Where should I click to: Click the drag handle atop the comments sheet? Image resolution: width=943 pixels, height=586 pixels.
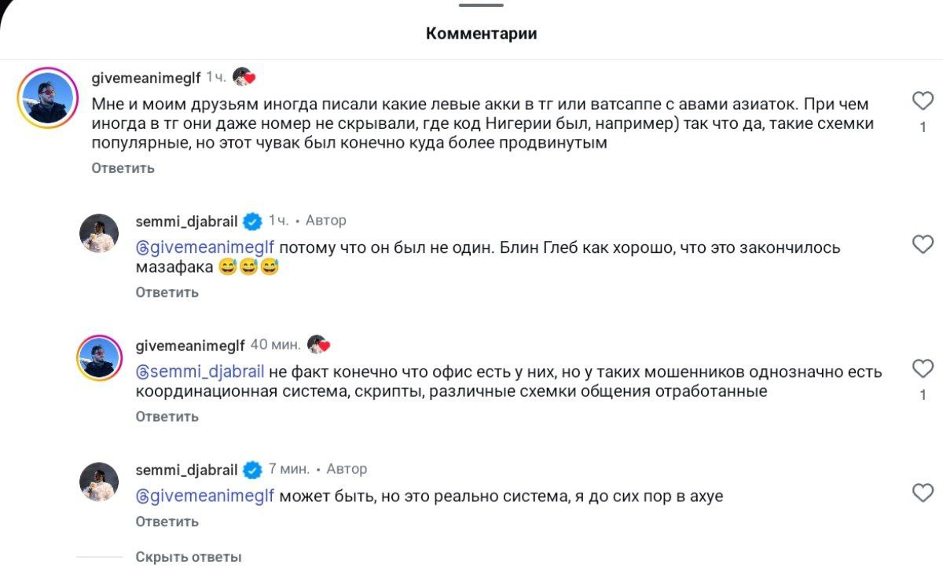pos(482,6)
